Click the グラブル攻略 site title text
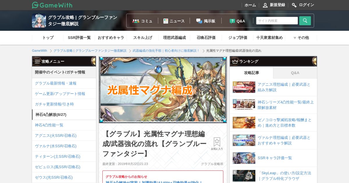The width and height of the screenshot is (349, 183). 83,21
